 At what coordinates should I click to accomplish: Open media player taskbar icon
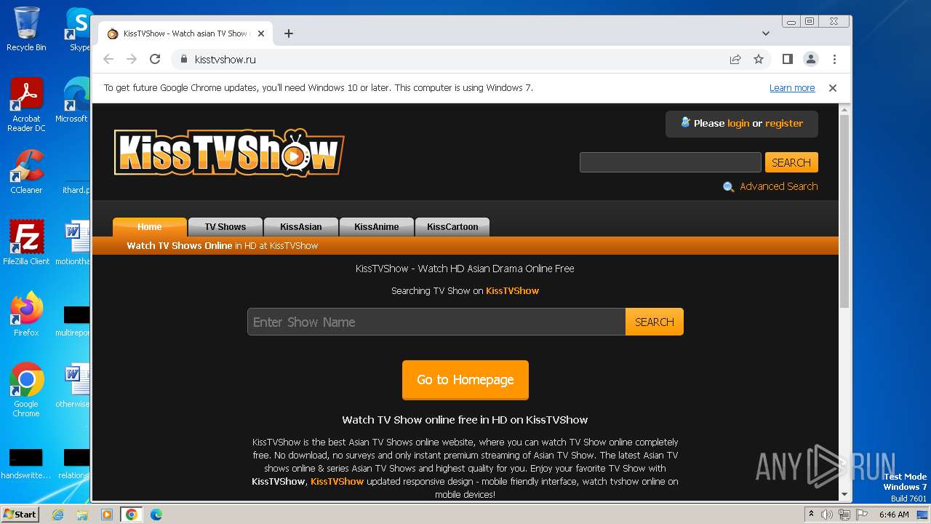click(107, 515)
